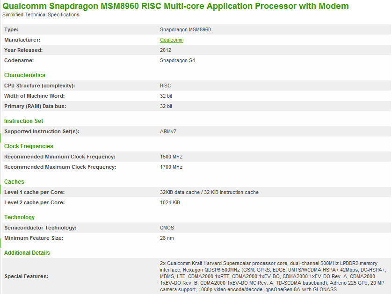This screenshot has width=392, height=294.
Task: Click the 'Caches' section heading
Action: point(14,182)
